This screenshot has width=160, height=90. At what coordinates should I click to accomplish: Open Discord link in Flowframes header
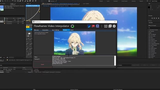coord(97,26)
